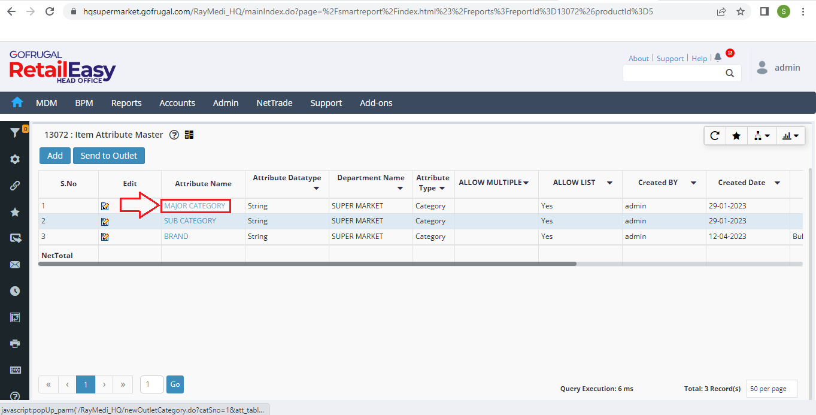This screenshot has height=415, width=816.
Task: Expand the hierarchy view dropdown
Action: pos(762,136)
